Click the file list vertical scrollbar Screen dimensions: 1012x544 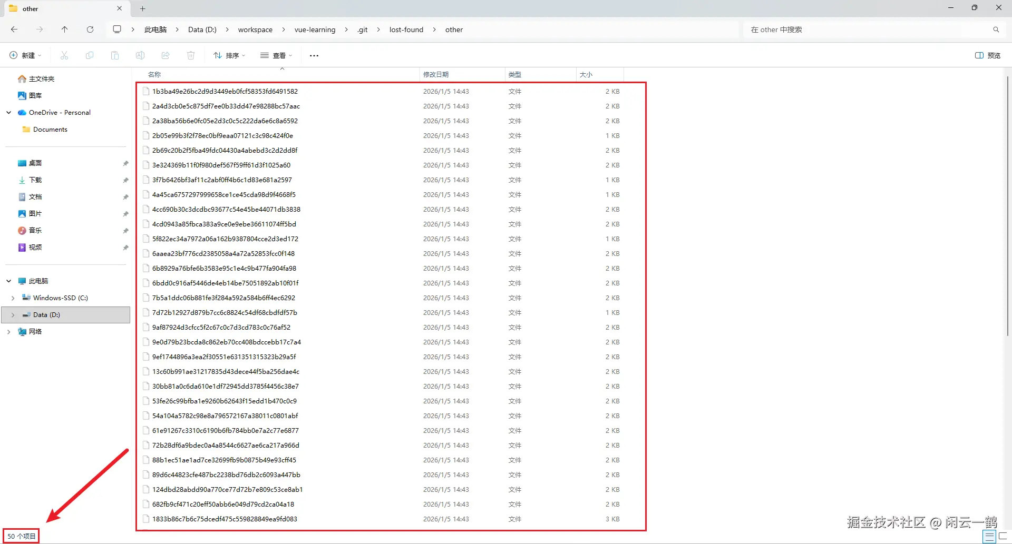coord(1008,205)
